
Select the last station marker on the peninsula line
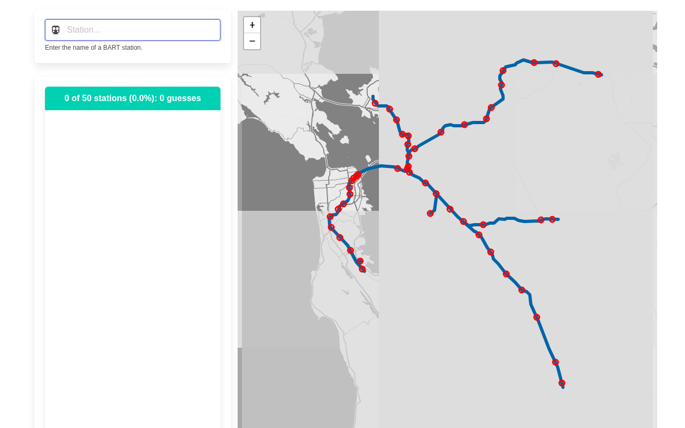[362, 269]
